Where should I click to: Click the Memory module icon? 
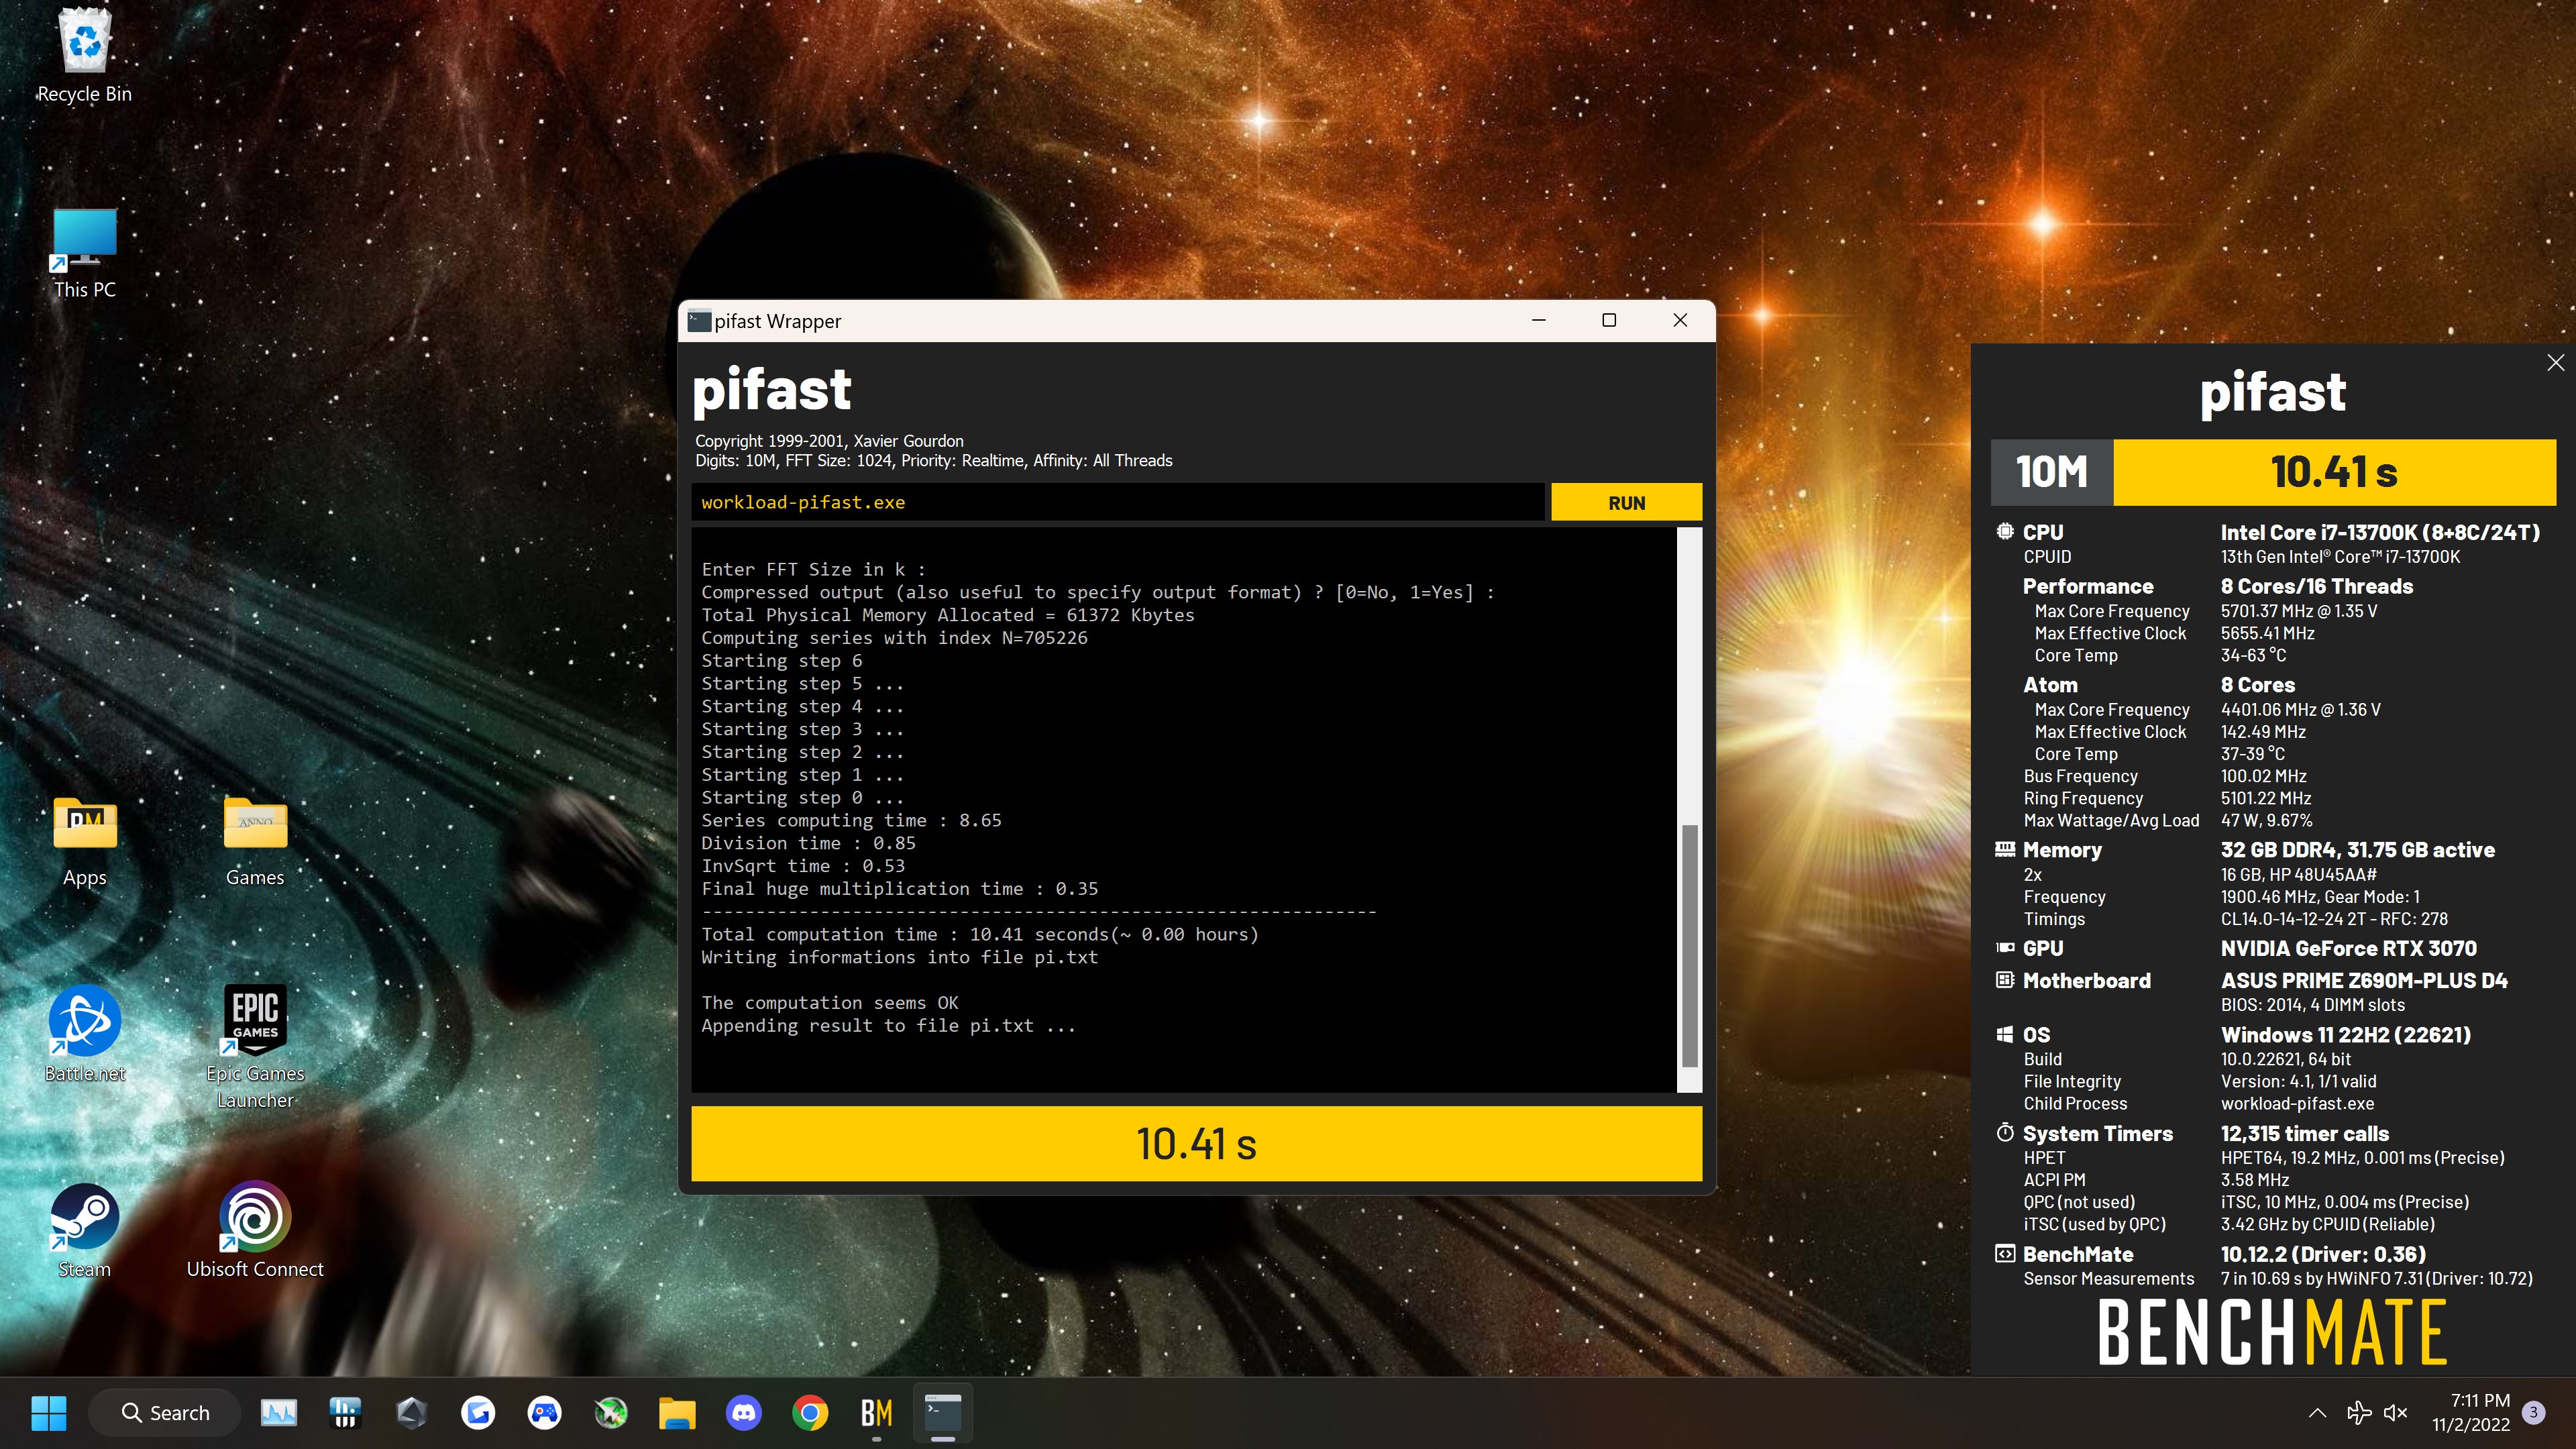pos(2005,849)
